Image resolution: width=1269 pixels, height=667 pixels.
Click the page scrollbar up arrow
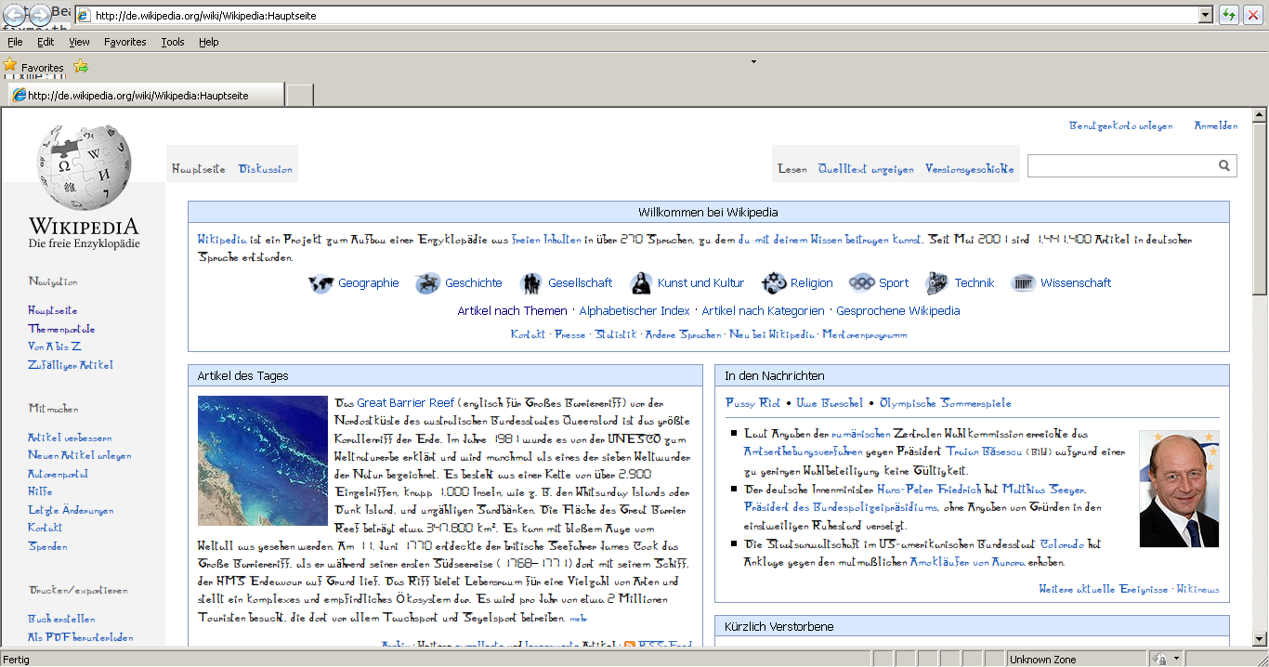(1260, 116)
